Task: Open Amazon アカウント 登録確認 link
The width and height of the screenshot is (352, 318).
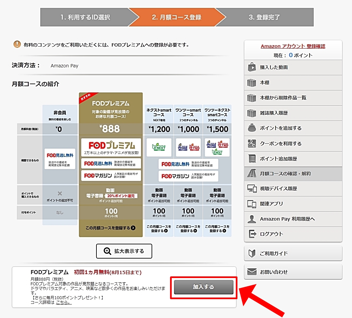Action: click(293, 46)
